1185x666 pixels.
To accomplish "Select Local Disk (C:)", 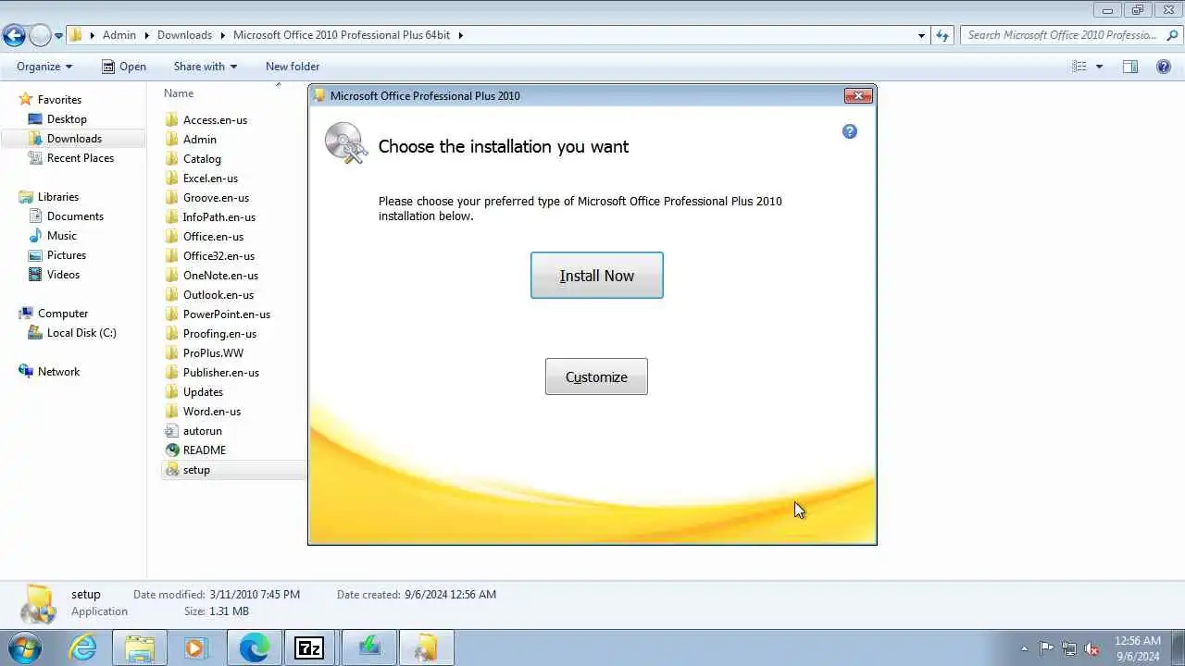I will [81, 333].
